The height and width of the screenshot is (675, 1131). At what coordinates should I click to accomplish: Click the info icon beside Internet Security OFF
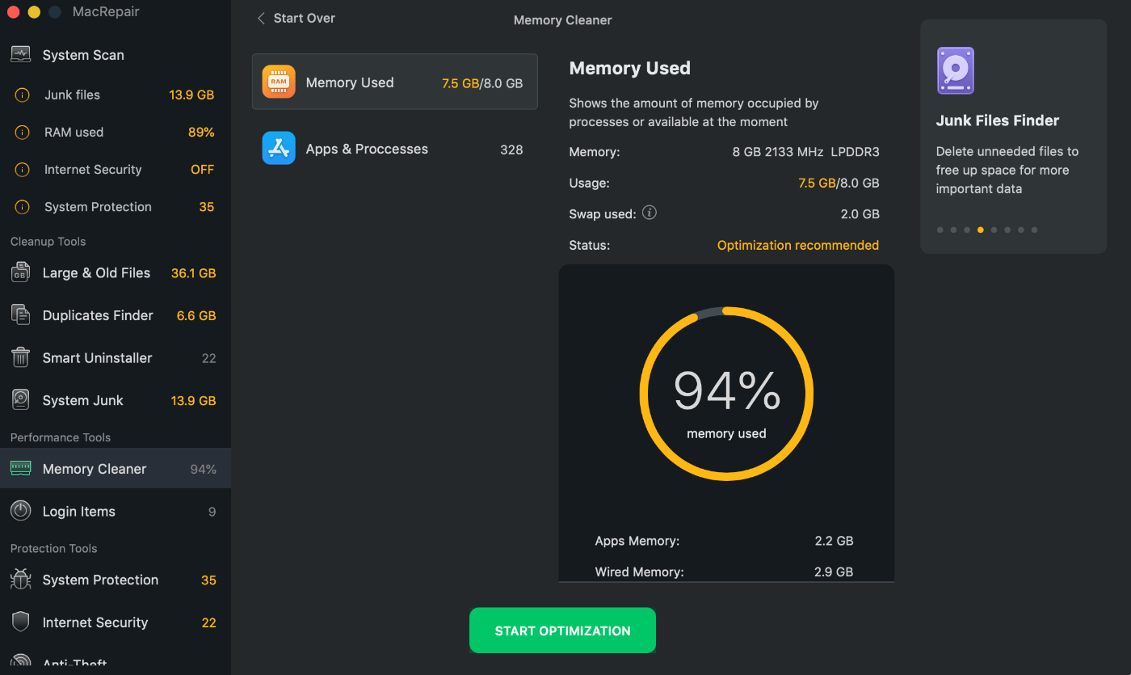(x=23, y=170)
